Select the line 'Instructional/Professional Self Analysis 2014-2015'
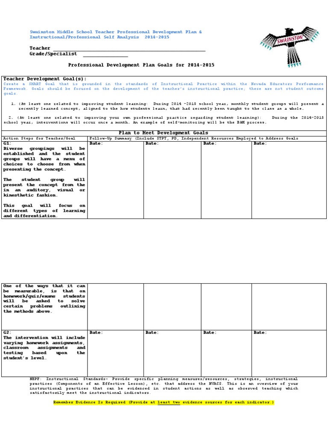328x437 pixels. click(x=99, y=37)
